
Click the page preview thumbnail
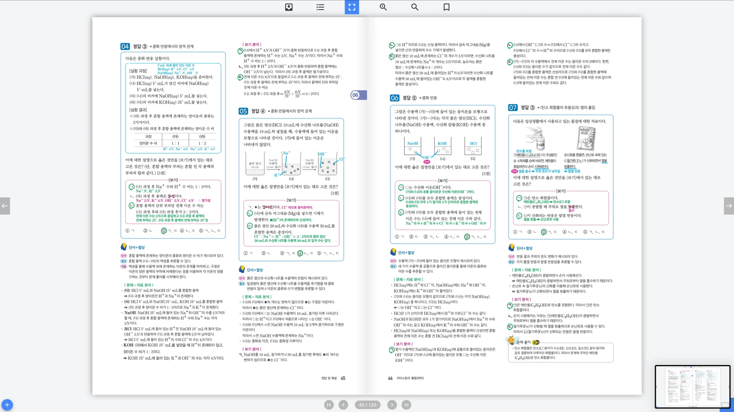692,386
